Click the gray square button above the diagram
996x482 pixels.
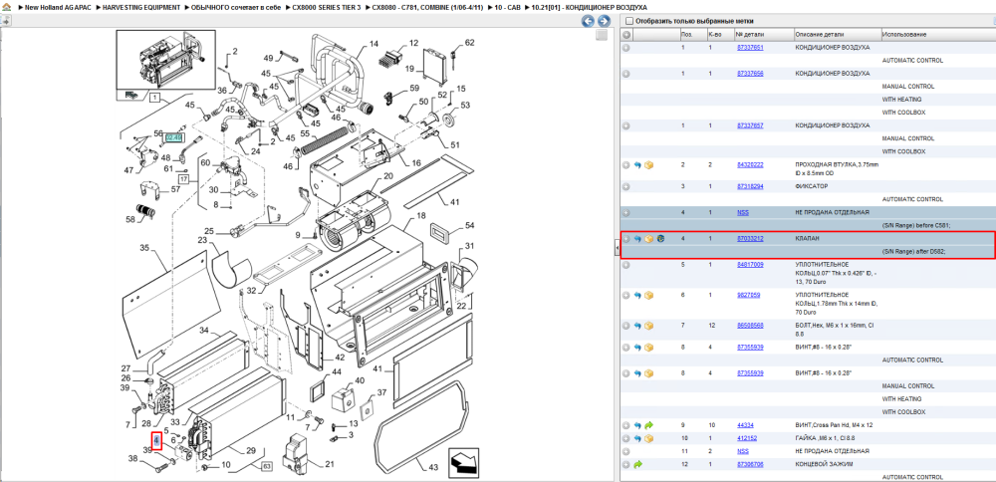[x=601, y=36]
